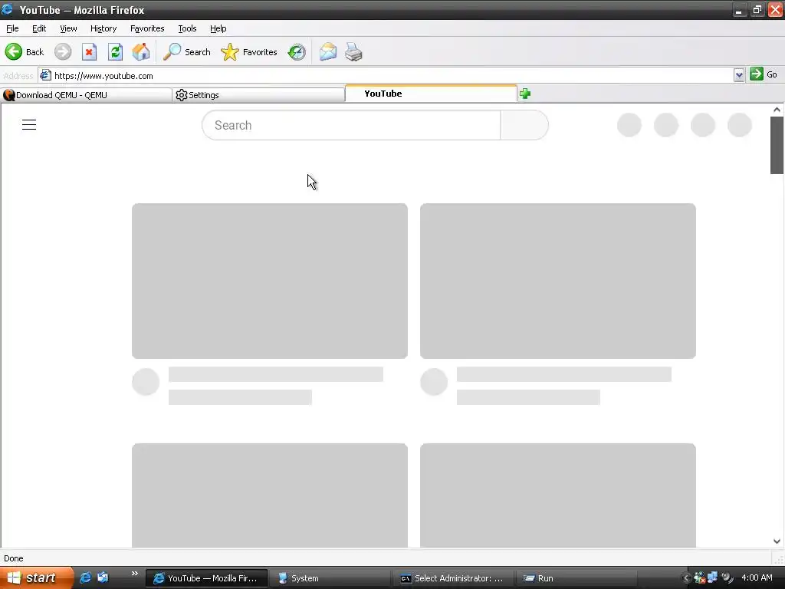Click the grayed Forward arrow button
Viewport: 785px width, 589px height.
tap(63, 51)
